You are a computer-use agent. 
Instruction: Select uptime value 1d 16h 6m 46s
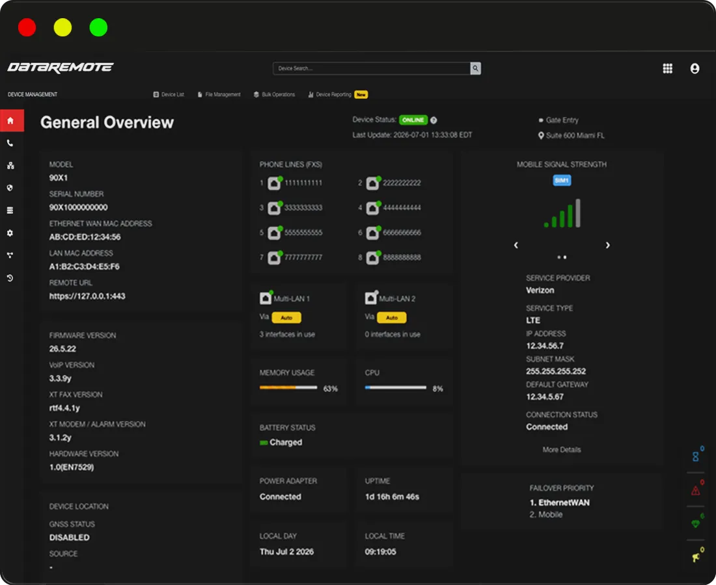[392, 497]
